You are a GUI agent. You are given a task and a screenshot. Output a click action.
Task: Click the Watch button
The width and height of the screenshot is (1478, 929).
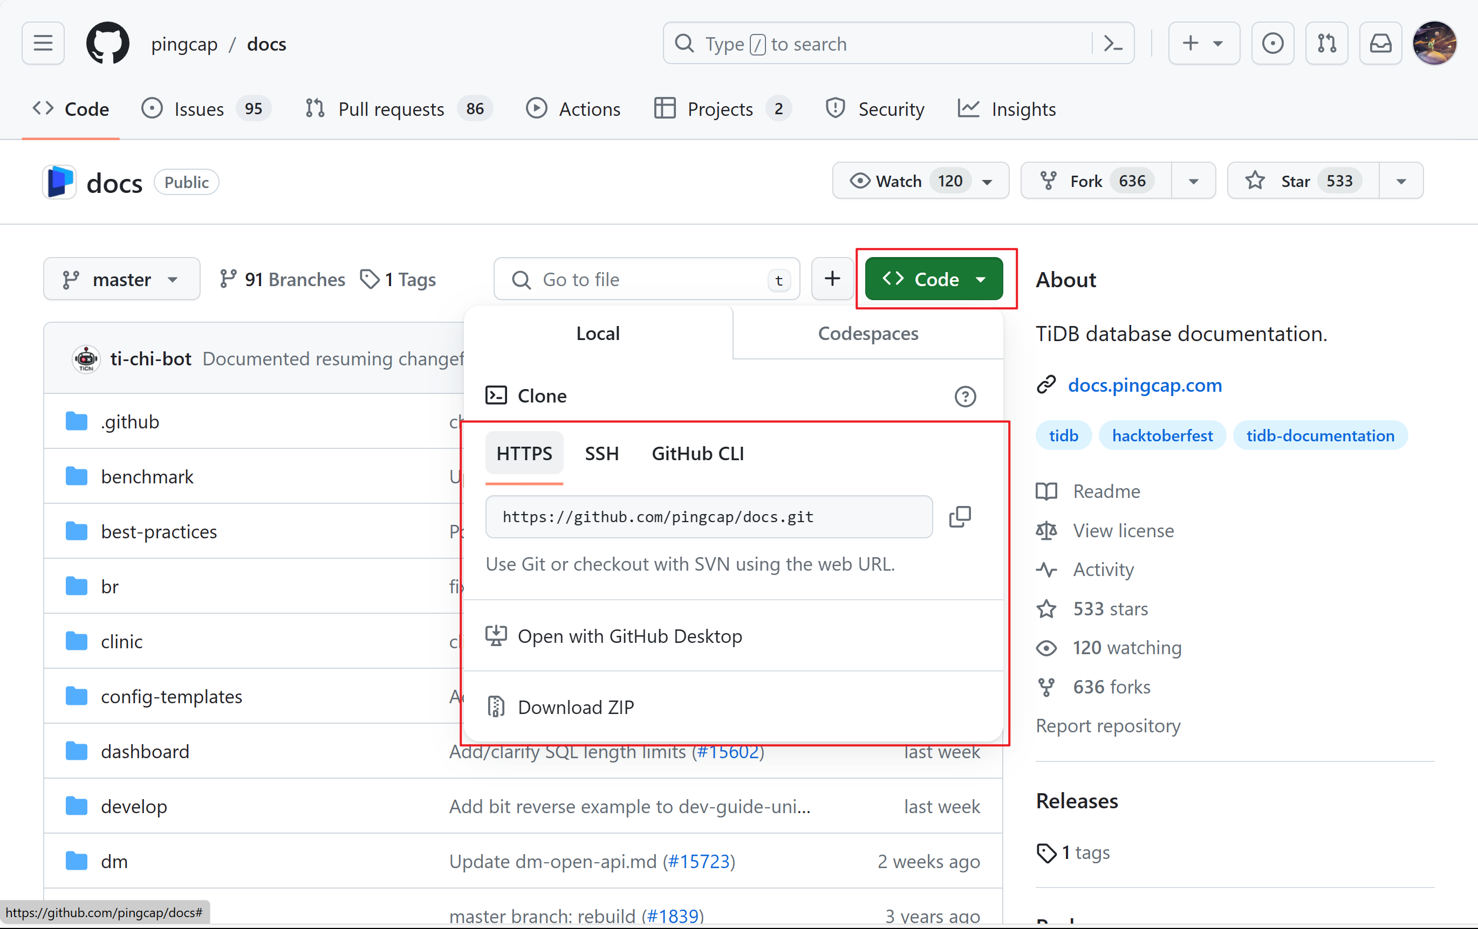[x=920, y=181]
